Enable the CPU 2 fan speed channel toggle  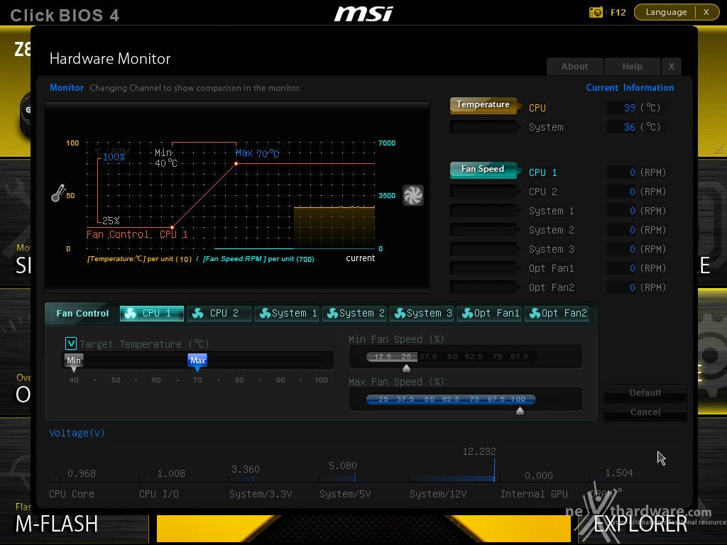pos(483,192)
